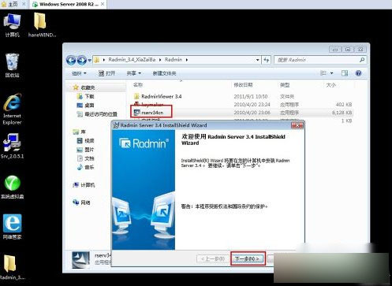Click the change view icon
The width and height of the screenshot is (392, 286).
tap(323, 73)
